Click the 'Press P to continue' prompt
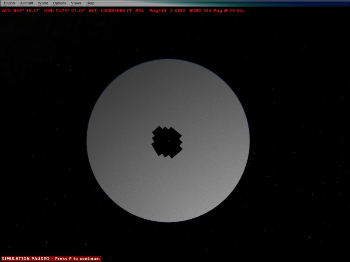Screen dimensions: 350x262 coord(77,259)
